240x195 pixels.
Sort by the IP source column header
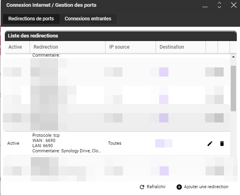(119, 47)
